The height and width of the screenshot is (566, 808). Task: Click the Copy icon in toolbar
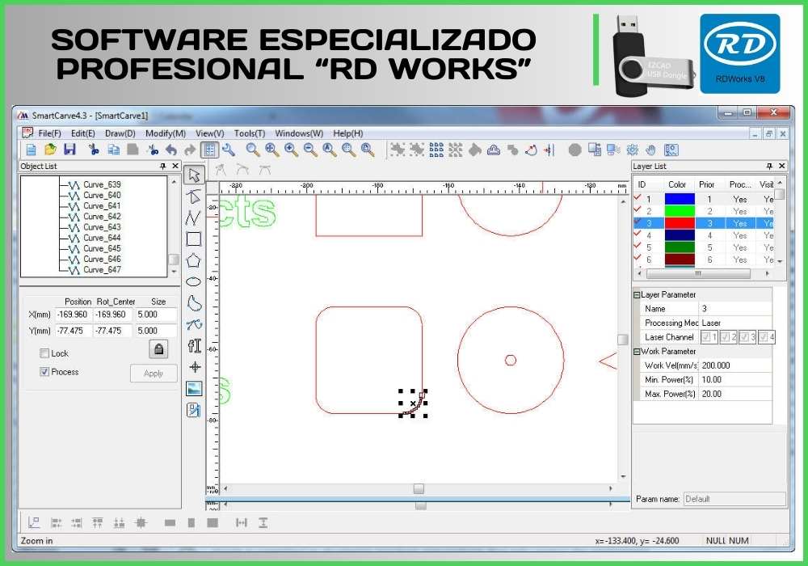[113, 150]
